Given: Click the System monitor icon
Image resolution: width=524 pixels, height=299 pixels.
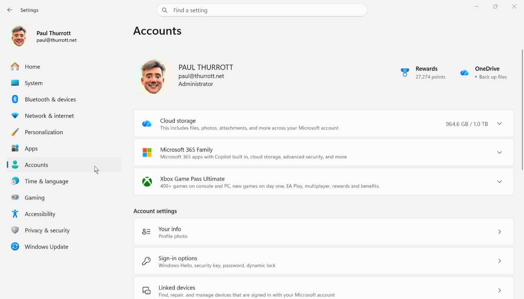Looking at the screenshot, I should tap(15, 83).
